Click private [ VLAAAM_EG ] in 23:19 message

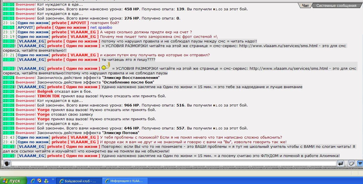point(75,37)
